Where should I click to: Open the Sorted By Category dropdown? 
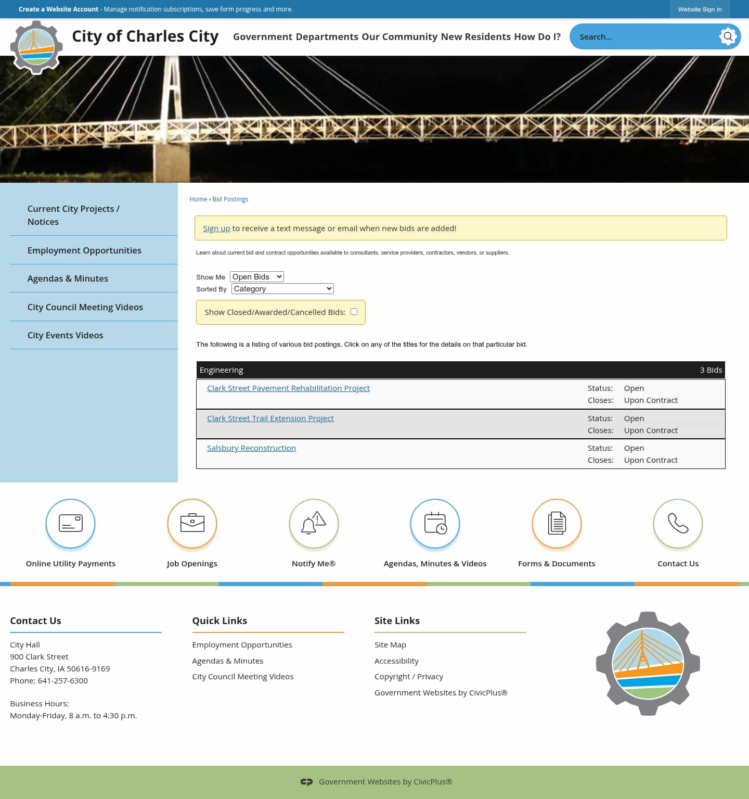pos(282,289)
